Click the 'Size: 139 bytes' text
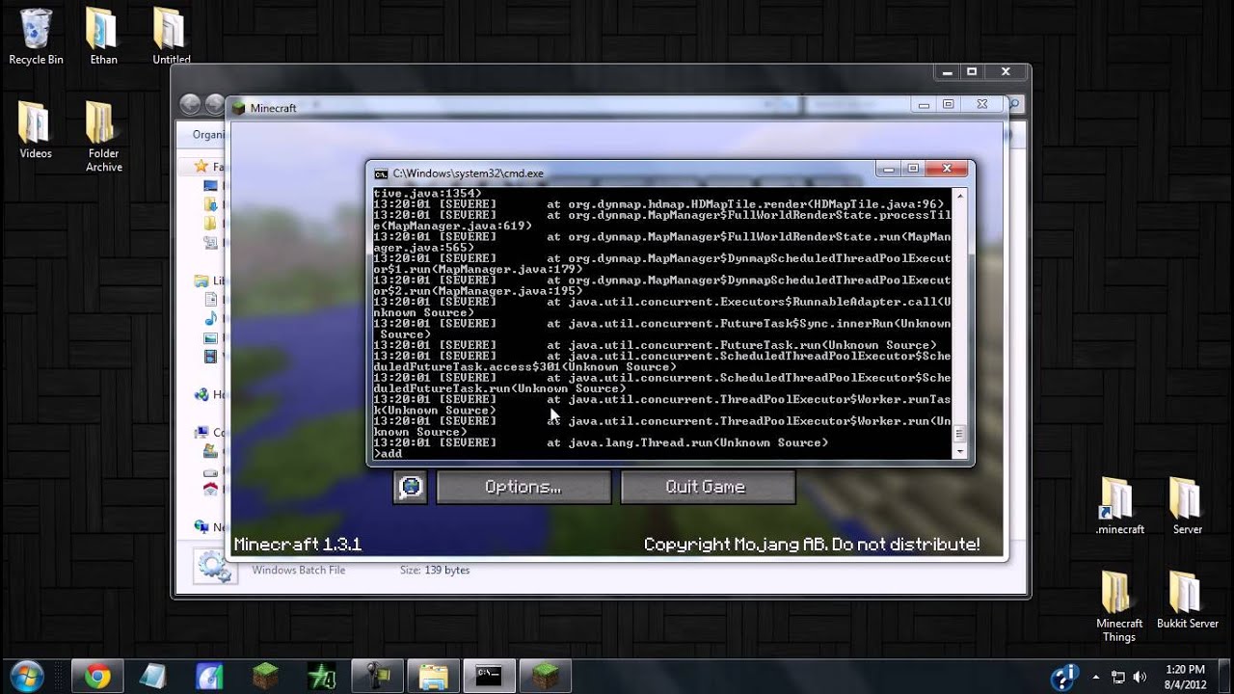Image resolution: width=1234 pixels, height=694 pixels. [x=435, y=571]
